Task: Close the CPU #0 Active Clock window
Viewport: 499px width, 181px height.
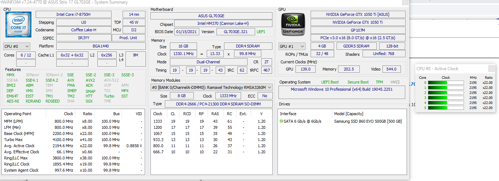Action: click(491, 68)
